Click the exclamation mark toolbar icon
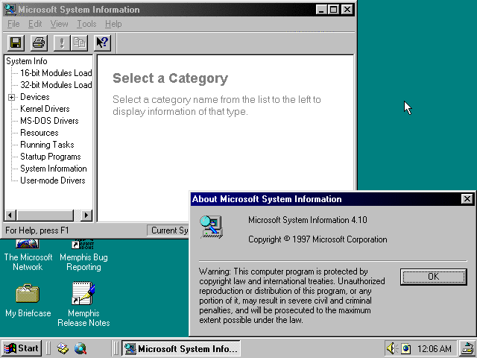This screenshot has height=358, width=477. [x=62, y=43]
